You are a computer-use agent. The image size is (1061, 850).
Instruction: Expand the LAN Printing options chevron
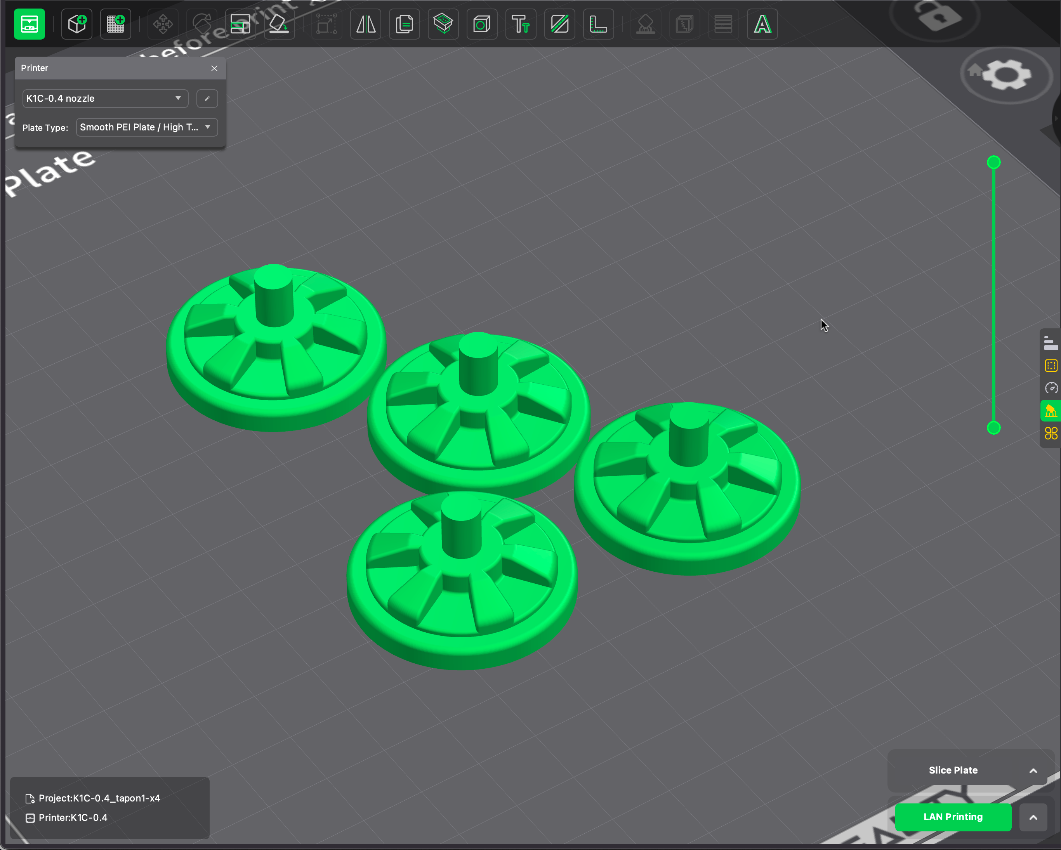click(x=1033, y=817)
